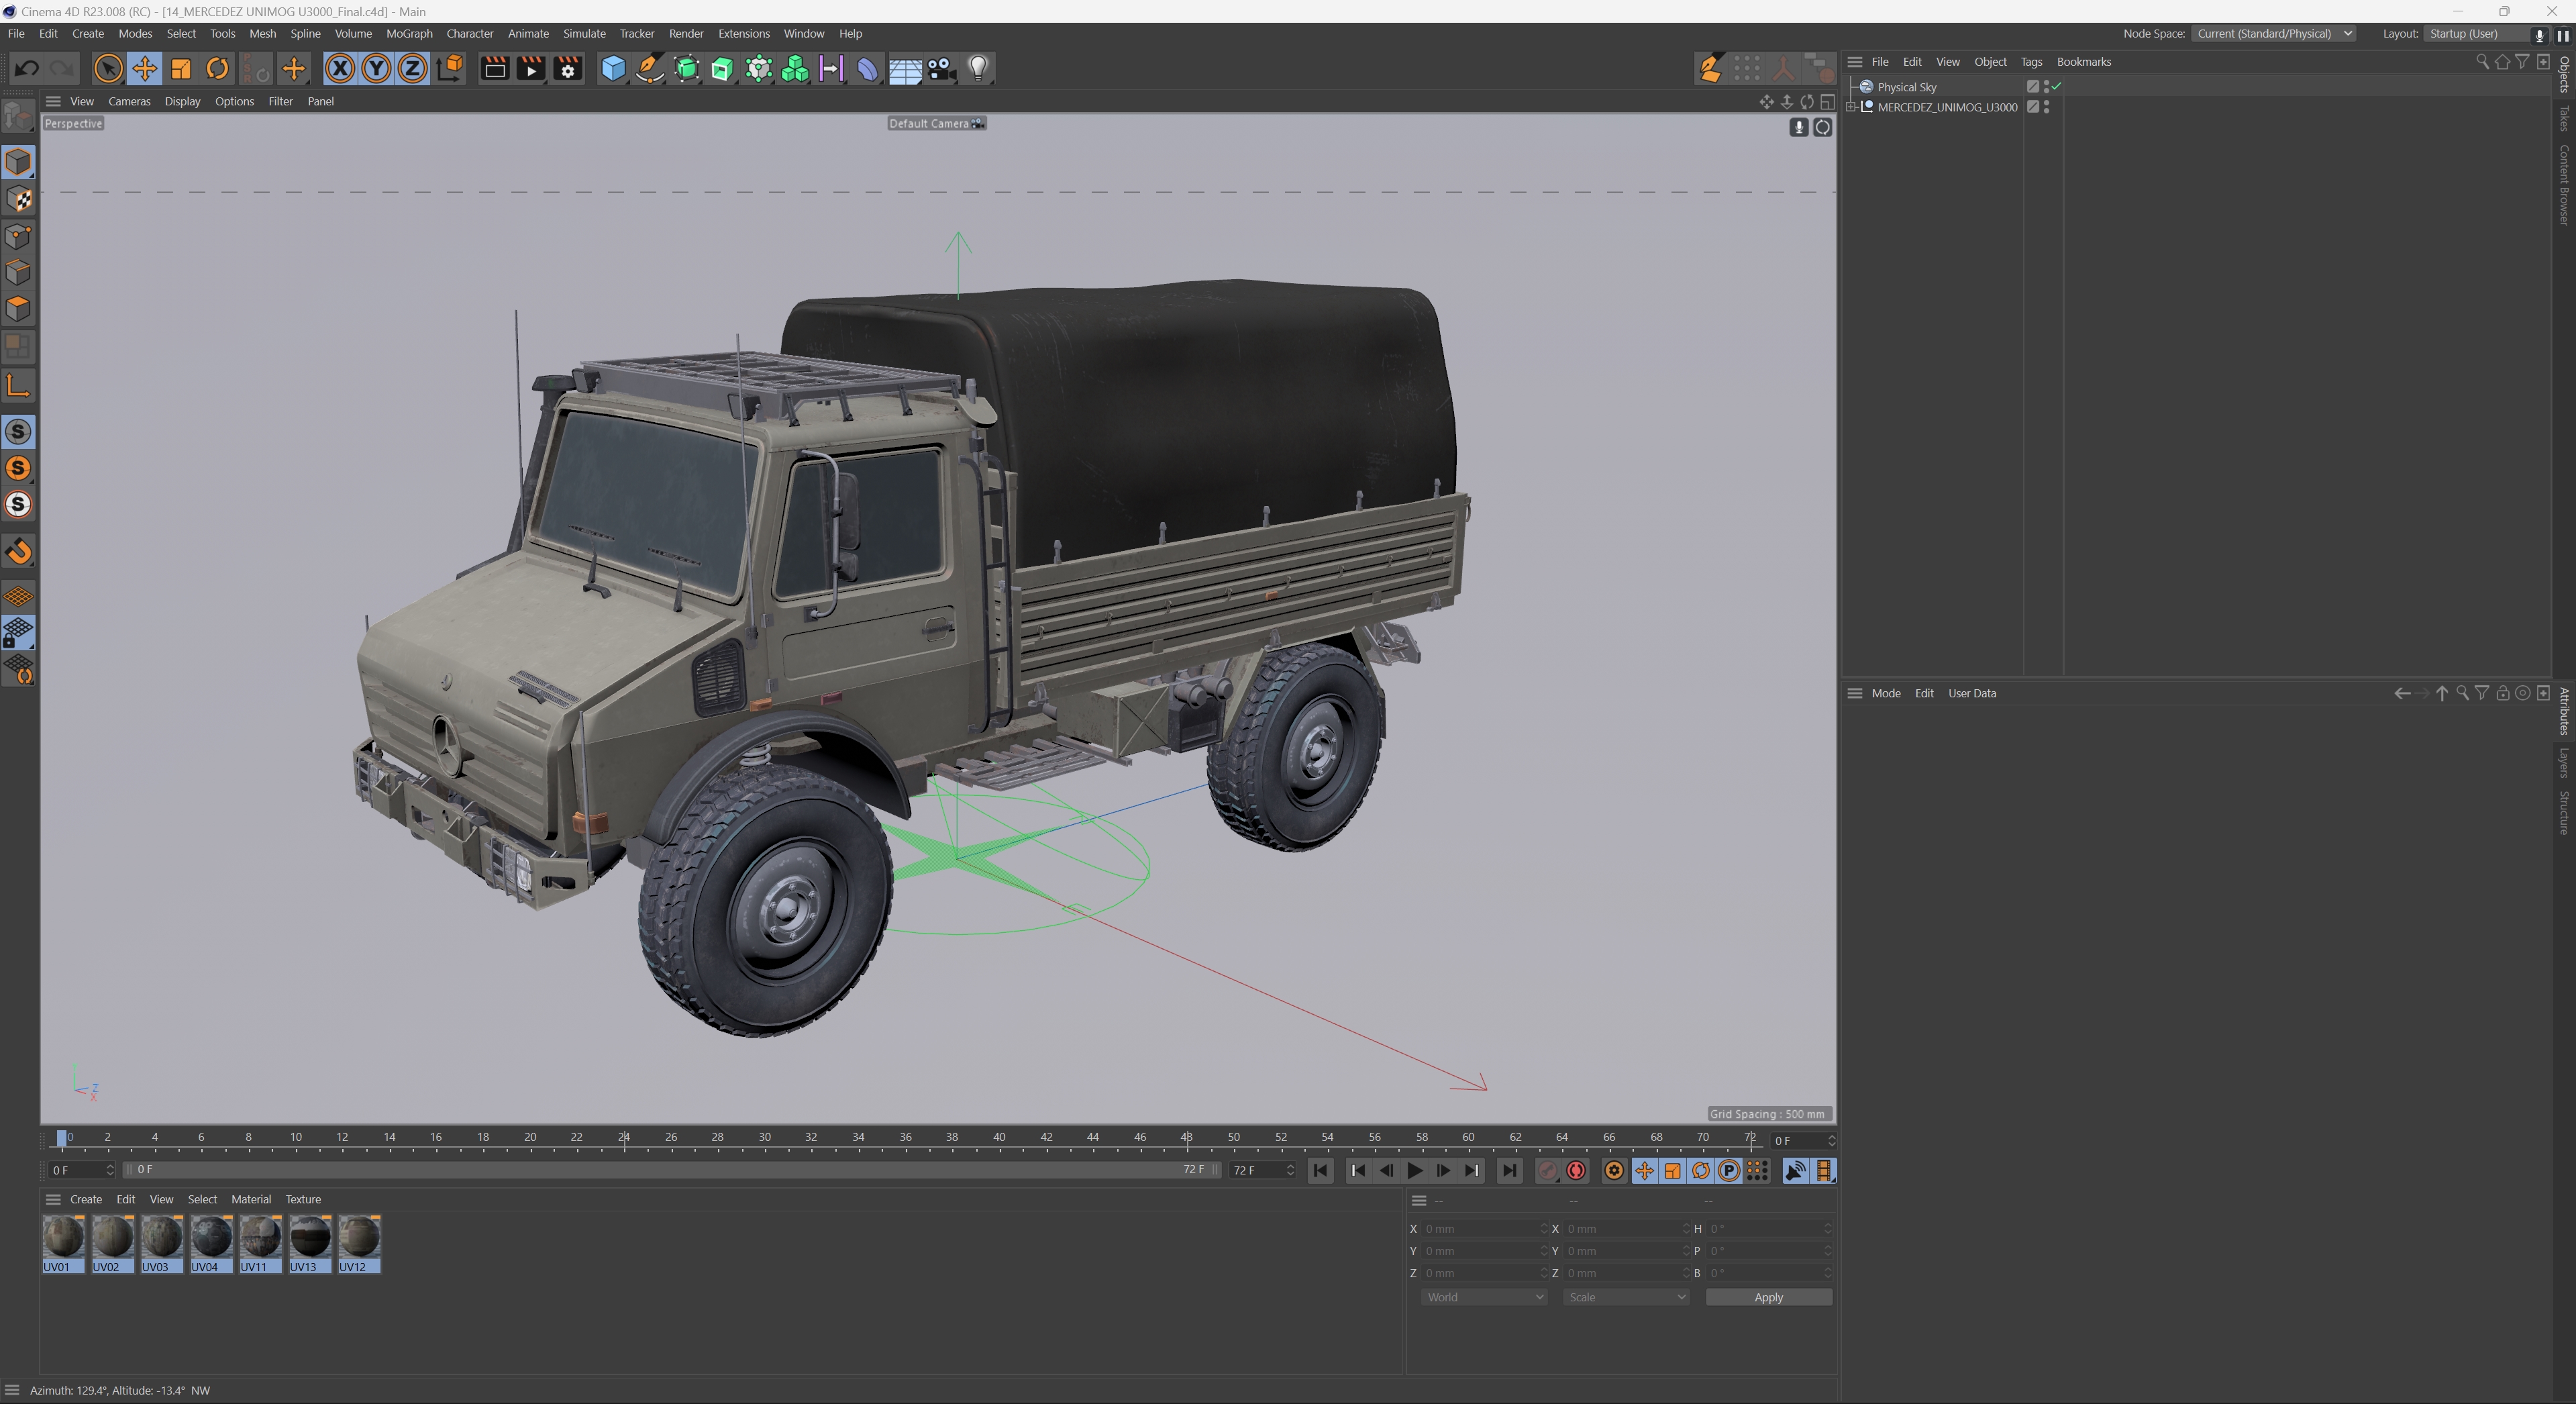
Task: Select the Rotate tool
Action: point(217,68)
